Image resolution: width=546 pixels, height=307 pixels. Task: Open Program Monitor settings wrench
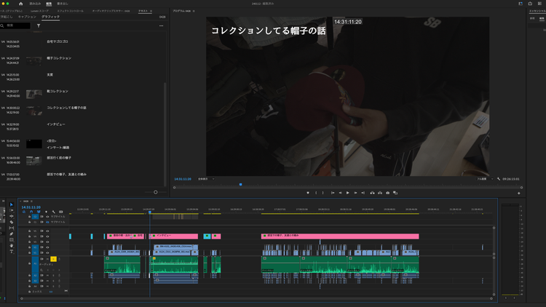click(499, 179)
